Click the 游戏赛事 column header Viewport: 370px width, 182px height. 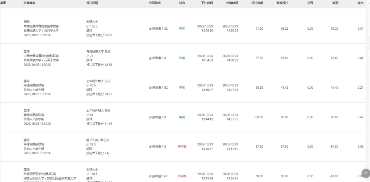[x=29, y=3]
